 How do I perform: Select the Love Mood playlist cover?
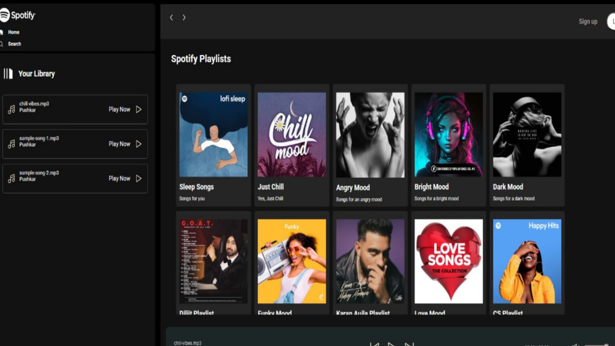click(448, 261)
